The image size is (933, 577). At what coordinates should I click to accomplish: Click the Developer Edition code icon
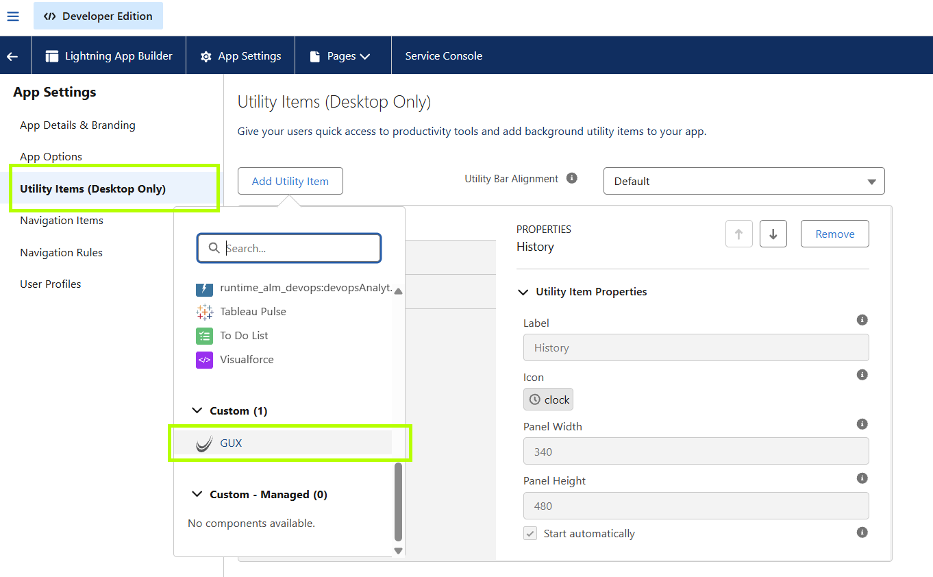point(49,16)
